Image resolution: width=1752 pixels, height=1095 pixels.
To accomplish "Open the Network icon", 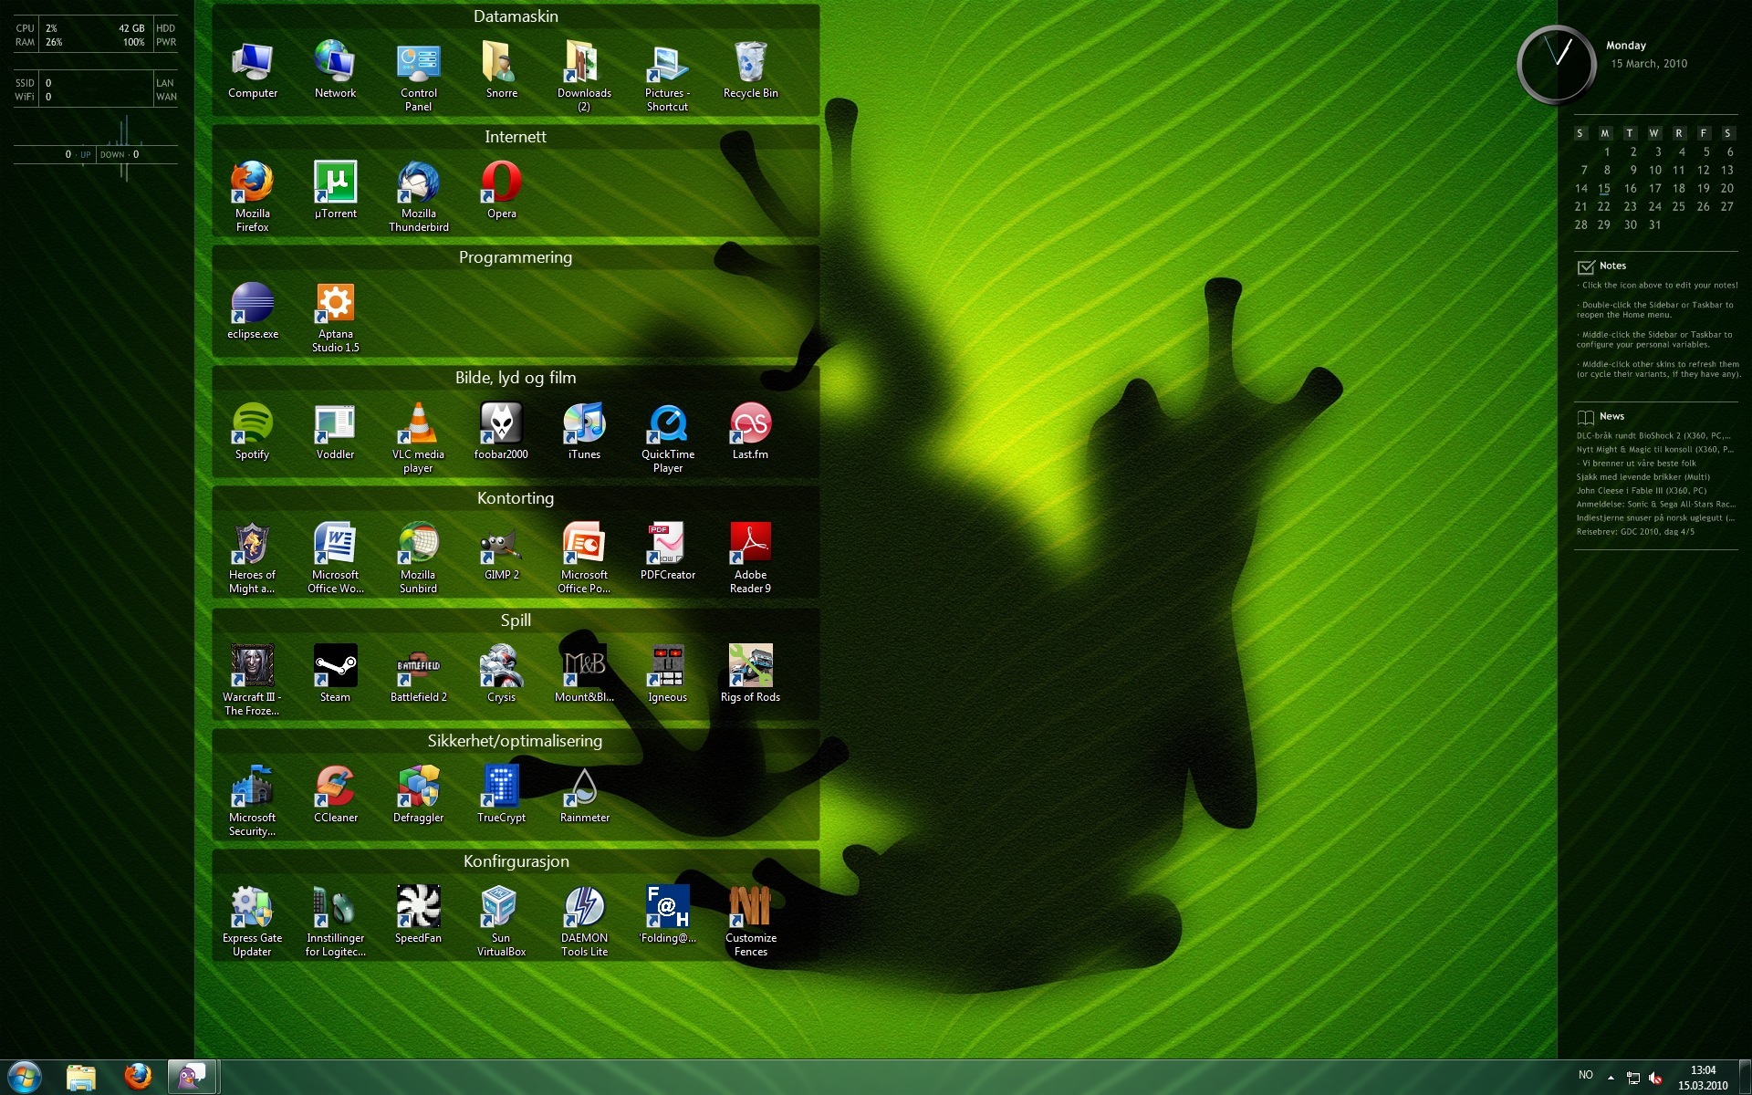I will [335, 70].
